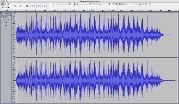The image size is (179, 104).
Task: Adjust the output volume slider knob
Action: pos(70,4)
